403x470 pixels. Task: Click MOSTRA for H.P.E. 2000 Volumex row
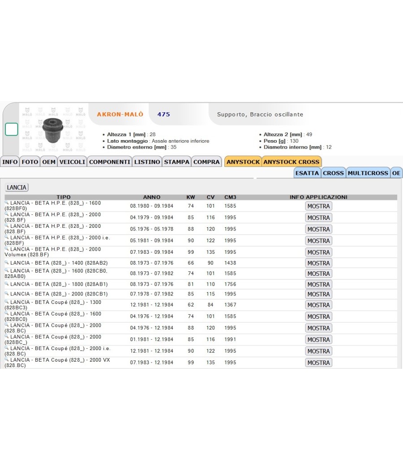pyautogui.click(x=318, y=252)
